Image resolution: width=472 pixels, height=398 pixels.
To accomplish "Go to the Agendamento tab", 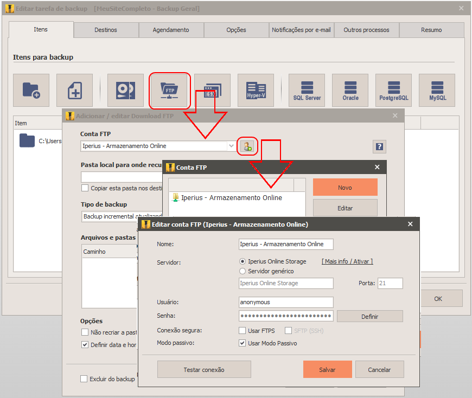I will click(171, 30).
